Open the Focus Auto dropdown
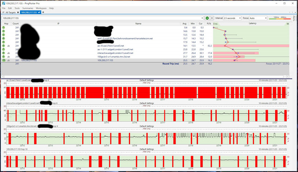This screenshot has width=298, height=172. pos(258,18)
